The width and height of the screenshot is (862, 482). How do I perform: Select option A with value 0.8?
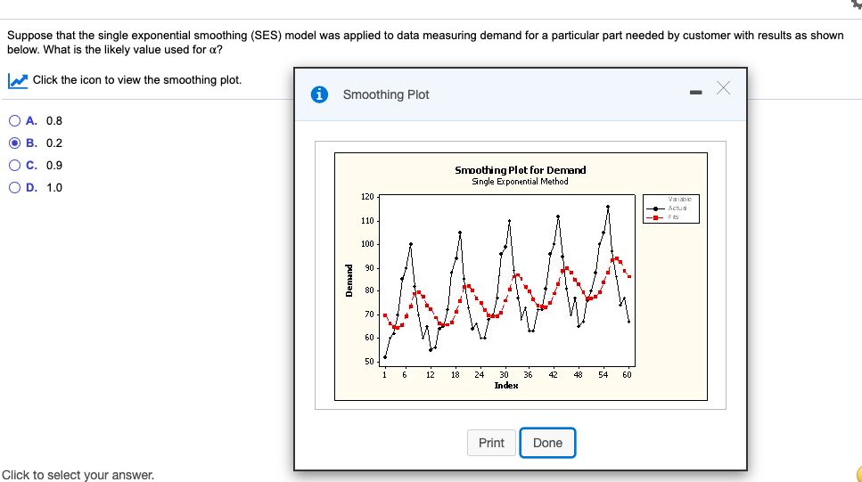pyautogui.click(x=15, y=121)
